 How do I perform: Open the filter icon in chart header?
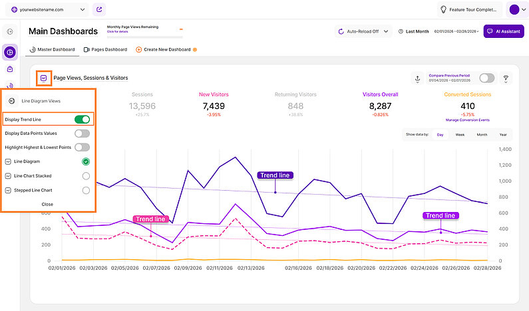(x=505, y=78)
